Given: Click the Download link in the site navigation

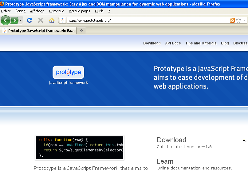Looking at the screenshot, I should pos(152,43).
